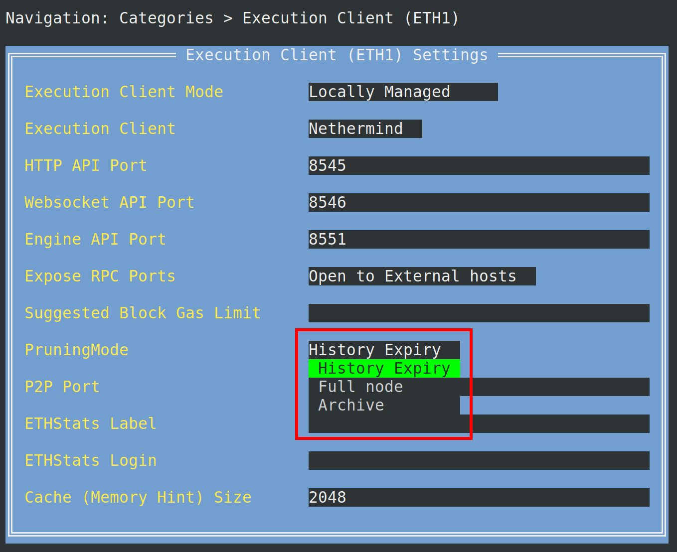Open the Execution Client Mode dropdown

pyautogui.click(x=402, y=92)
